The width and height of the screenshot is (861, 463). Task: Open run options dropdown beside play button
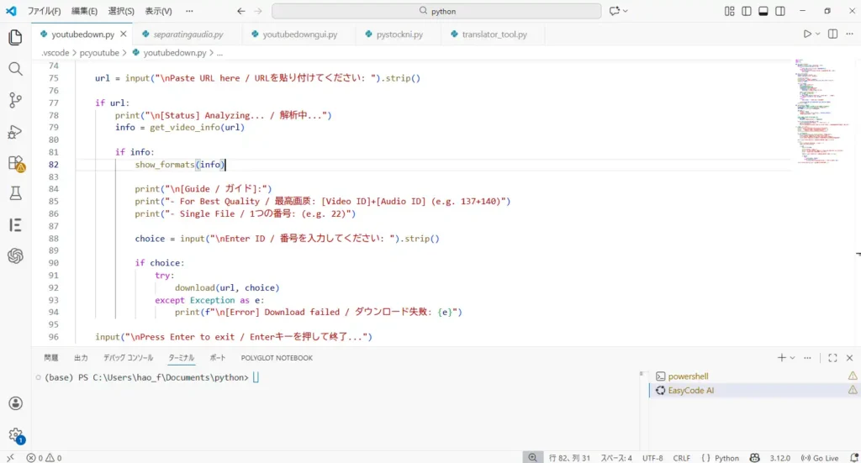(x=817, y=34)
